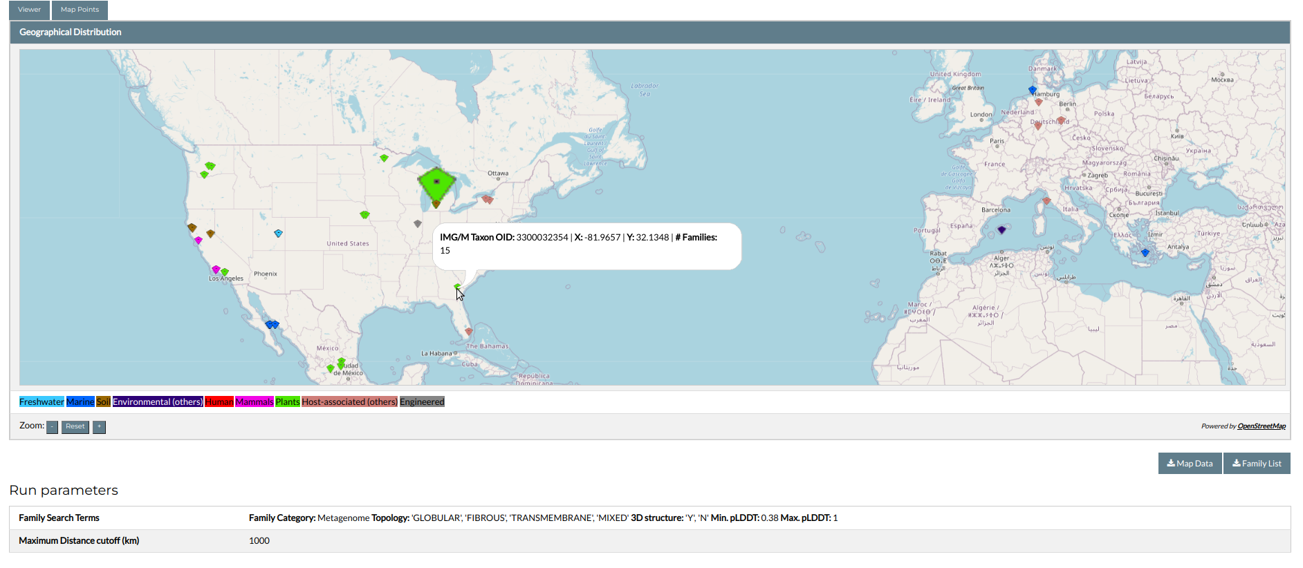Viewport: 1303px width, 568px height.
Task: Select the blue Marine marker near Greece
Action: click(1145, 253)
